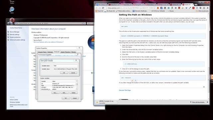Click New... under System variables
Viewport: 213px width, 120px height.
pos(56,93)
